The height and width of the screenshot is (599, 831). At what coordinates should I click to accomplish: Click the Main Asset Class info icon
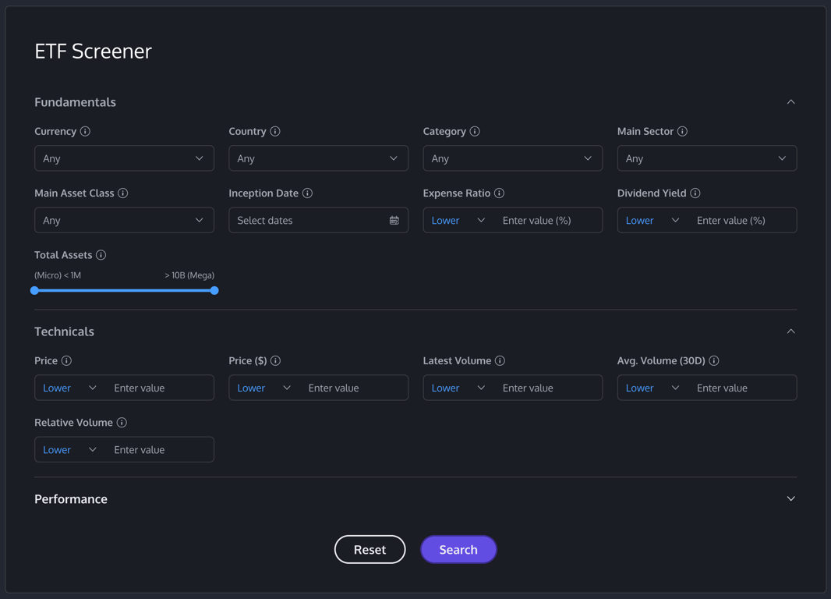click(x=123, y=193)
